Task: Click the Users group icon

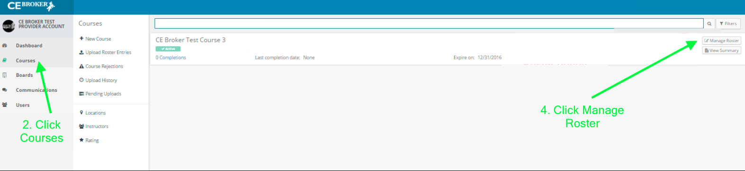Action: pyautogui.click(x=5, y=105)
